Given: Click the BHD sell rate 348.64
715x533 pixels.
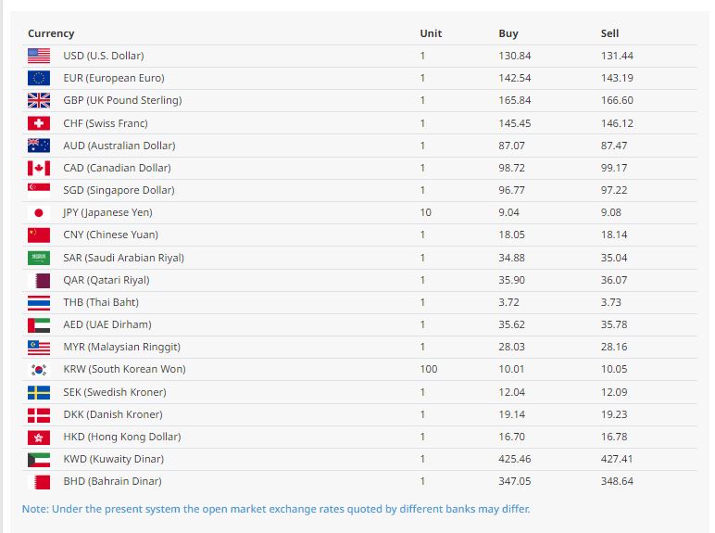Looking at the screenshot, I should point(617,481).
